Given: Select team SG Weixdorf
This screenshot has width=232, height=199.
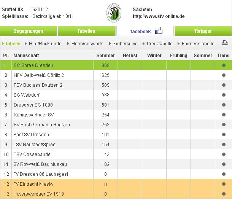Looking at the screenshot, I should [x=27, y=95].
